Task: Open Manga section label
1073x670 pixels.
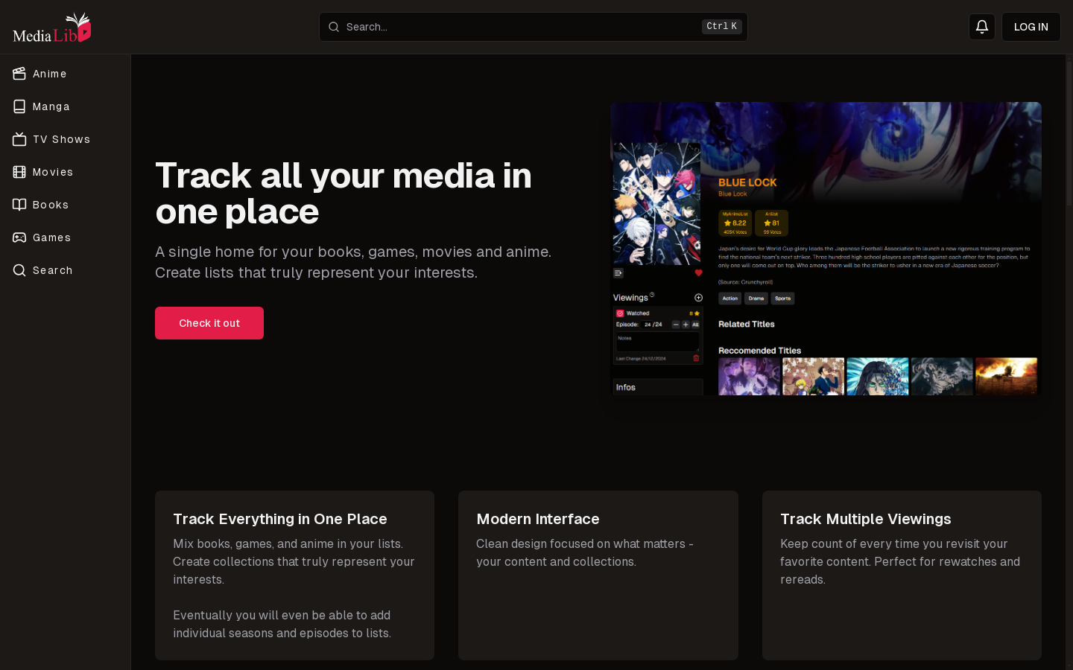Action: click(51, 106)
